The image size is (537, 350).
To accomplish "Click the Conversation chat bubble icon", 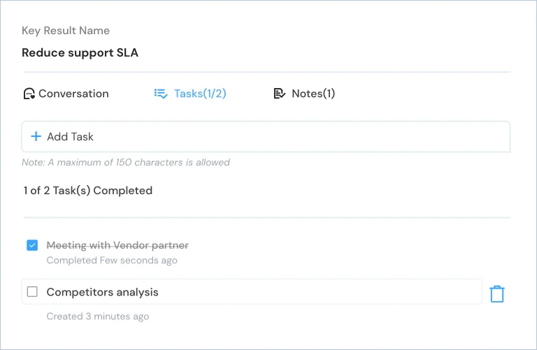I will tap(29, 94).
